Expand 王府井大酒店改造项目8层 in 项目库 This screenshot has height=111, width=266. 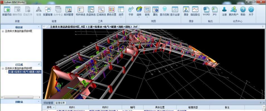point(3,31)
